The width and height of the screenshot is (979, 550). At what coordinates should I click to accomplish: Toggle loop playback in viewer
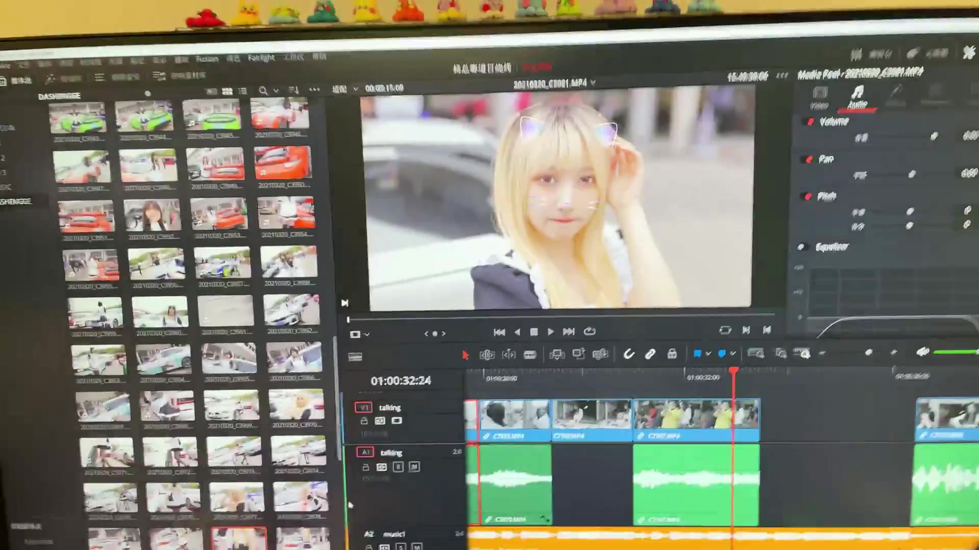pos(590,332)
